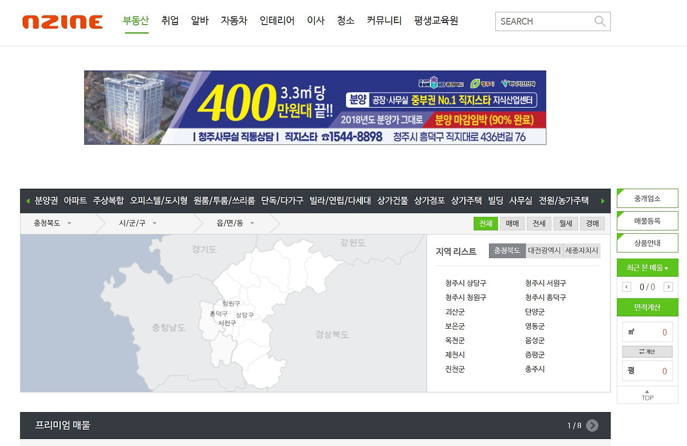Click the TOP arrow to scroll up
The width and height of the screenshot is (687, 446).
[647, 395]
